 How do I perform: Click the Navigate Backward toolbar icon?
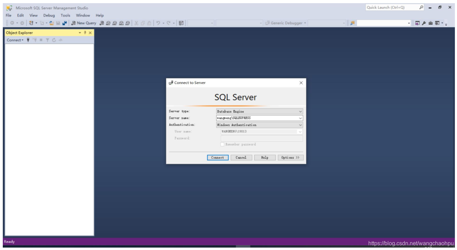(12, 23)
